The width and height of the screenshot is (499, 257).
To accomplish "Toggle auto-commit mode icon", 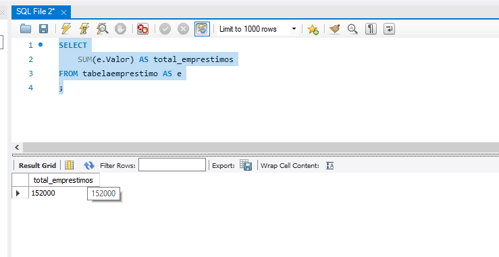I will [x=202, y=29].
